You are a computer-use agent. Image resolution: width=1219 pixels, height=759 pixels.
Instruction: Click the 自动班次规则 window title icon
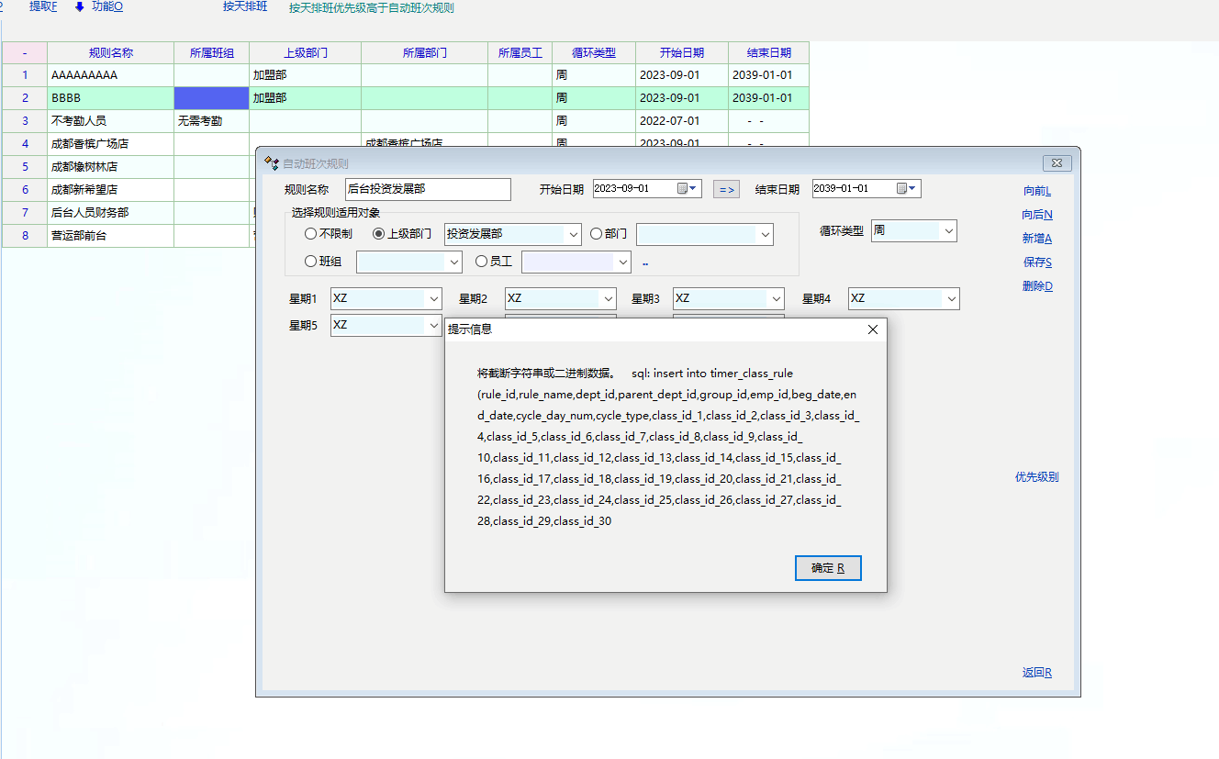tap(271, 163)
